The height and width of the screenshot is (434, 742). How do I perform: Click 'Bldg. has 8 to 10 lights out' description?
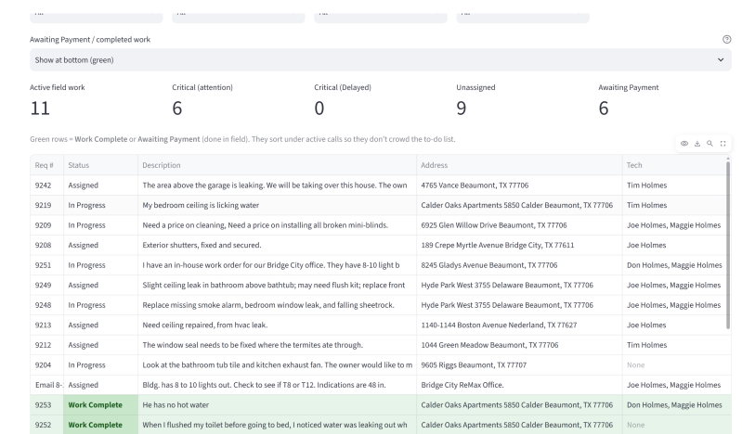point(278,385)
